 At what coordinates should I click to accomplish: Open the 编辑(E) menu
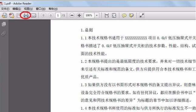17,9
